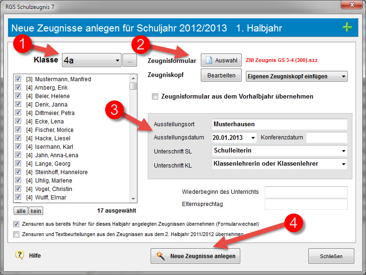Click the document icon on Auswahl button
This screenshot has height=275, width=366.
pos(209,60)
